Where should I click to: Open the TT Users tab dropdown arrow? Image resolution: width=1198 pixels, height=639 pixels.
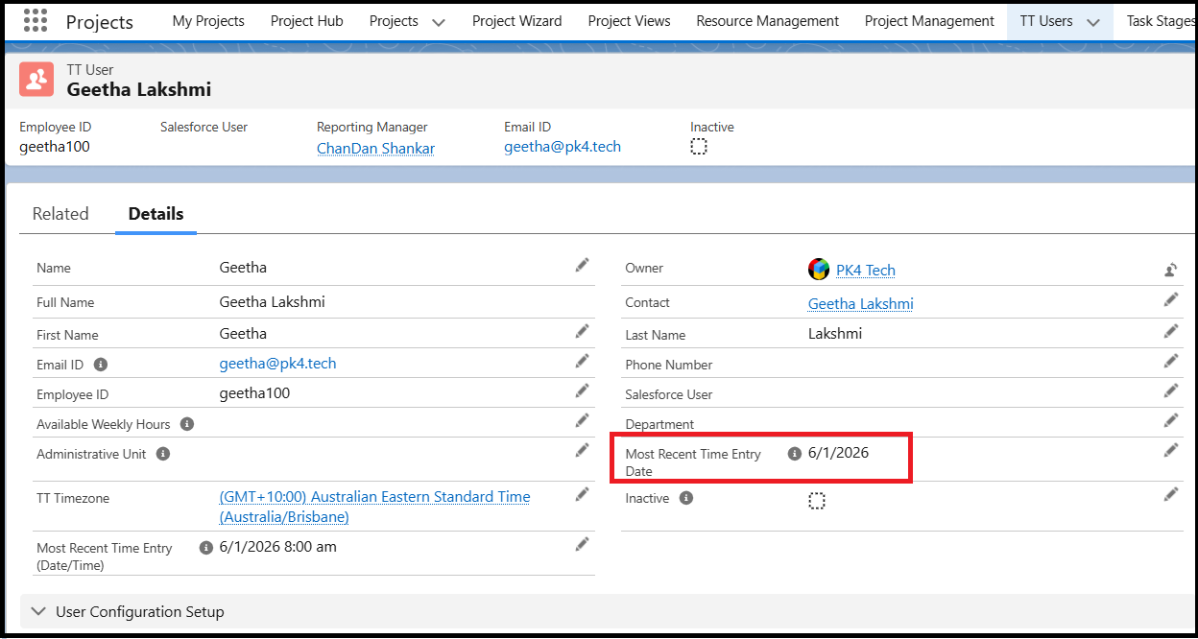pos(1091,22)
